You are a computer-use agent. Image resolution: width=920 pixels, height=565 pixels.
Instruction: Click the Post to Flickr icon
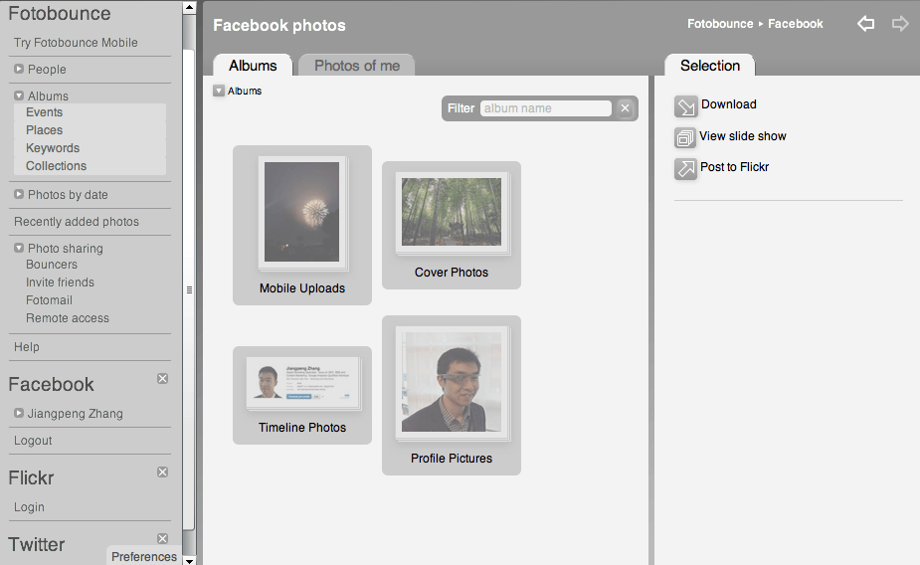point(686,169)
